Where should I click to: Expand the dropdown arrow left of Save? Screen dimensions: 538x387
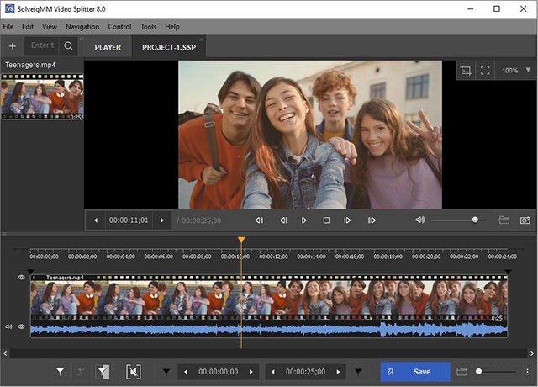360,371
